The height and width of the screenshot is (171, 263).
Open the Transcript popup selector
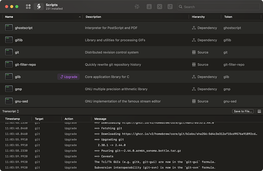tap(10, 111)
